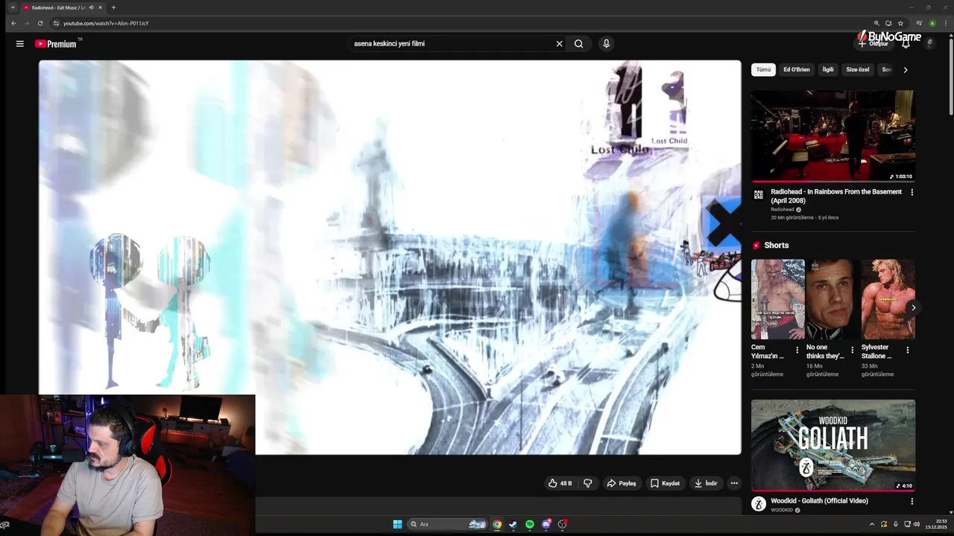Click the Paylaş share button
The image size is (954, 536).
point(622,483)
